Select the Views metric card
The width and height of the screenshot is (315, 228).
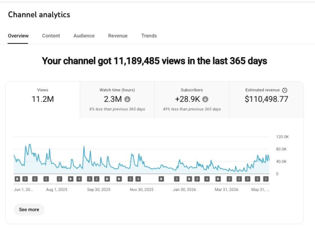42,100
